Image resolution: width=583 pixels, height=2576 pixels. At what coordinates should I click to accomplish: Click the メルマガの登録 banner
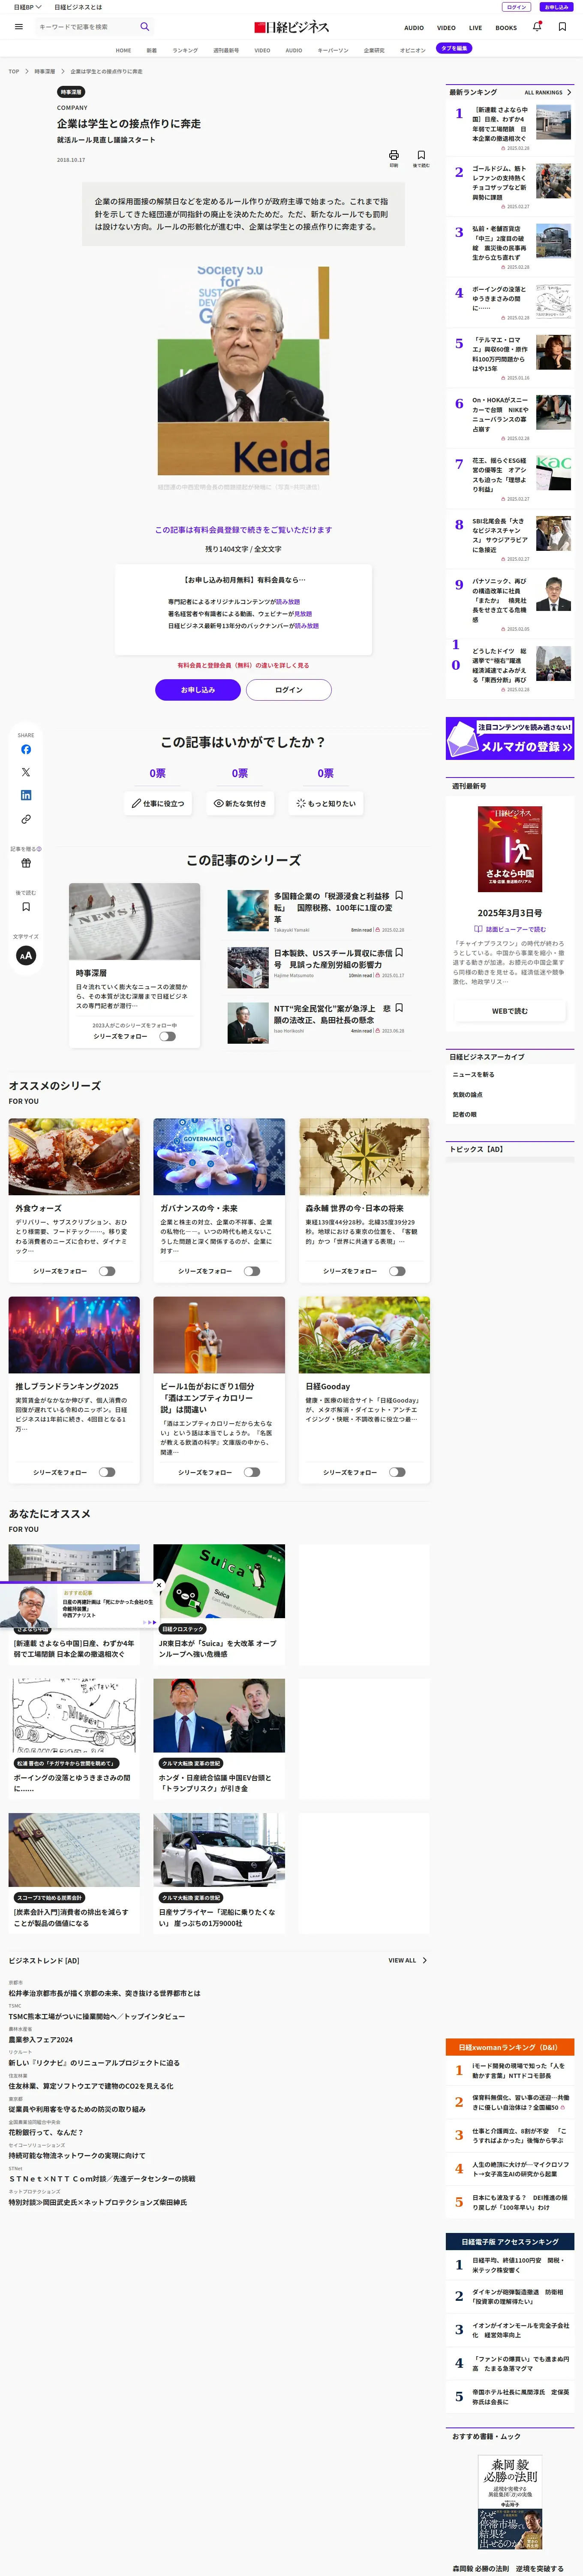[509, 738]
